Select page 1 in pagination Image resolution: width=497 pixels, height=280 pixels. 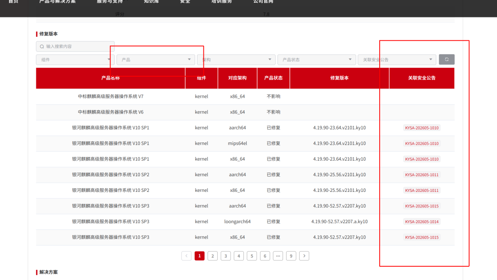point(199,256)
